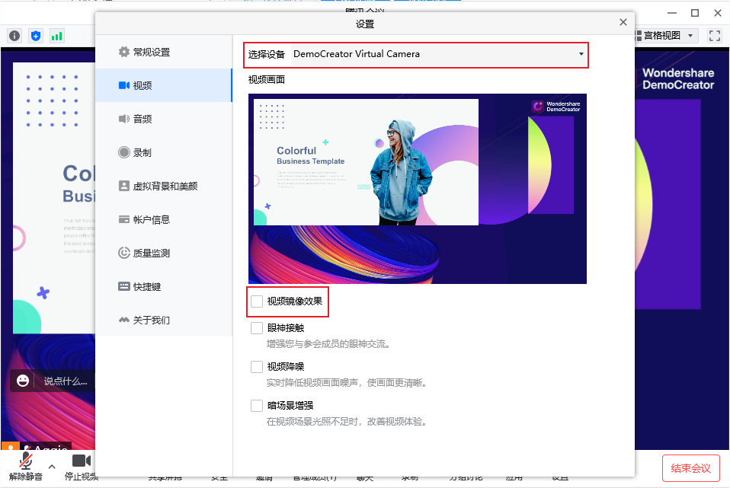End the meeting with 结束会议
The image size is (730, 488).
coord(691,468)
